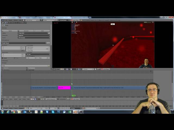Open Info editor type selector icon
174x130 pixels.
pos(3,20)
